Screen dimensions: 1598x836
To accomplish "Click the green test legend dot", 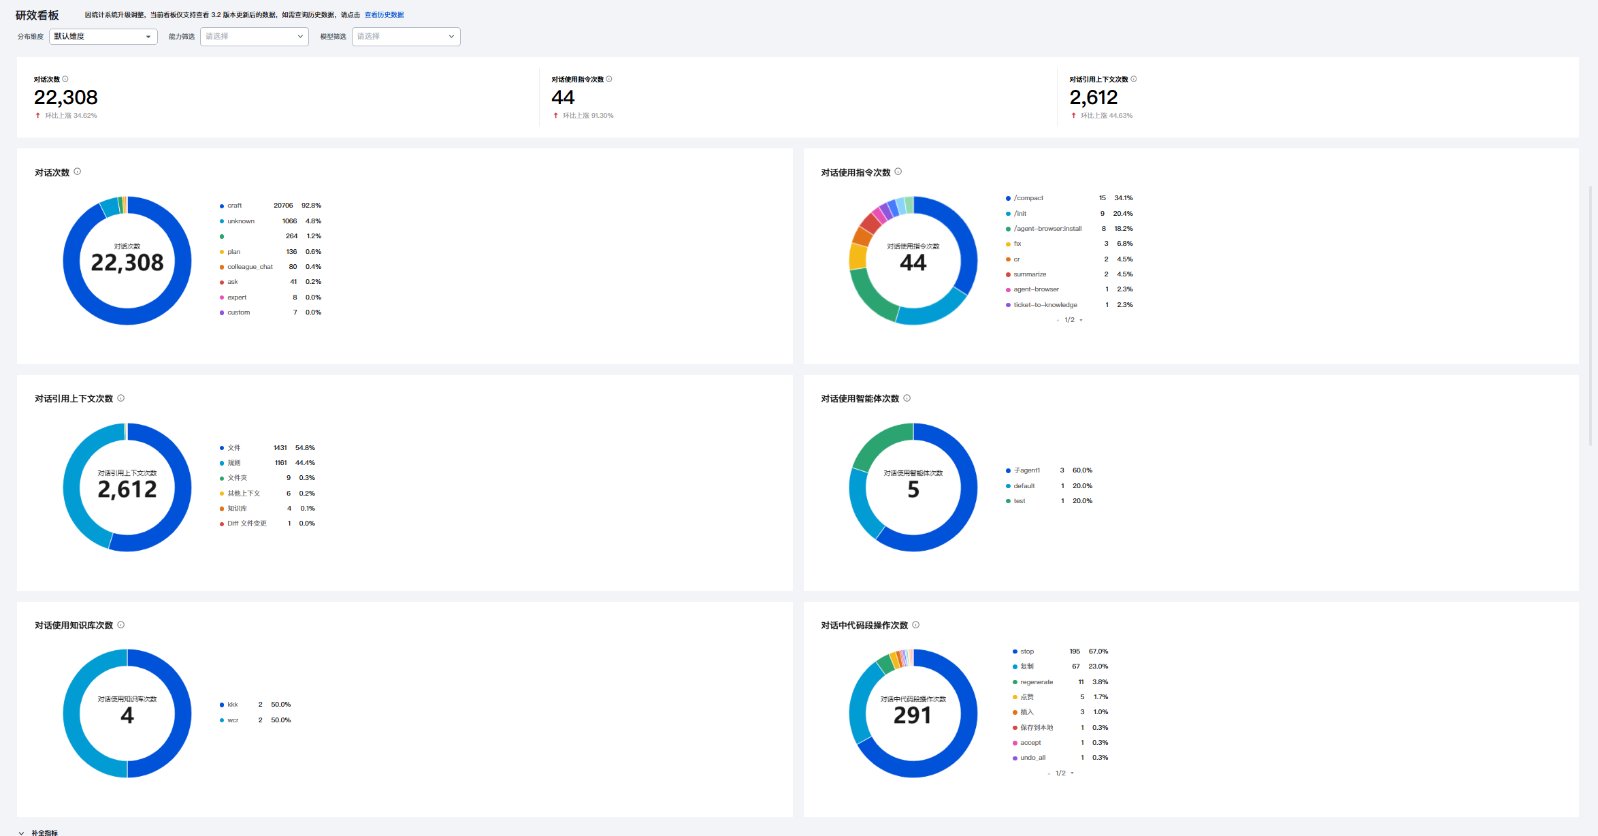I will point(1008,501).
